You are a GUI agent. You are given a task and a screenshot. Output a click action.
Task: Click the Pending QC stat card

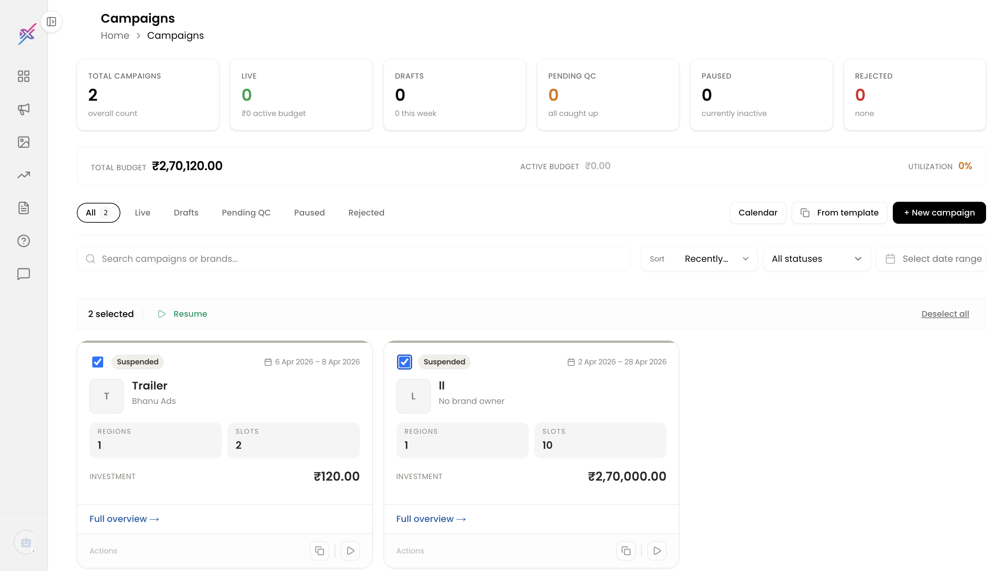(x=608, y=94)
